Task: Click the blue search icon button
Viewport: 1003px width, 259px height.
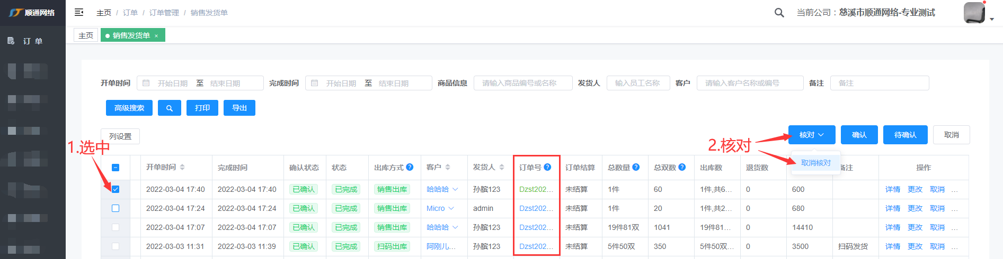Action: coord(170,108)
